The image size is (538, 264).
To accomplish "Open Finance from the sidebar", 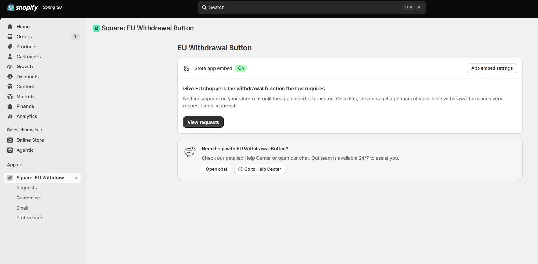I will (43, 106).
